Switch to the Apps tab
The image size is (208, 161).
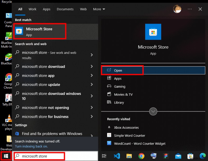[x=47, y=9]
